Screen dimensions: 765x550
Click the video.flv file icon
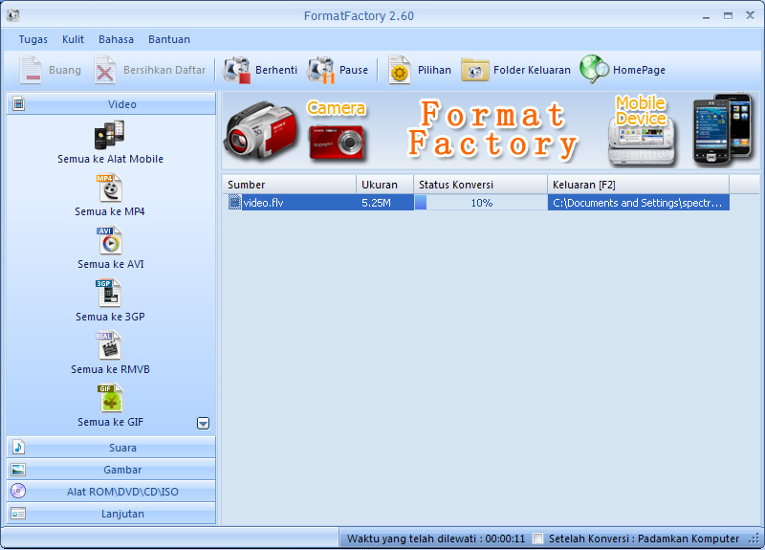pyautogui.click(x=234, y=203)
